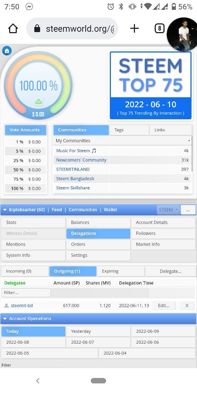Select 2022-06-09 operations
The width and height of the screenshot is (197, 394).
[x=163, y=331]
